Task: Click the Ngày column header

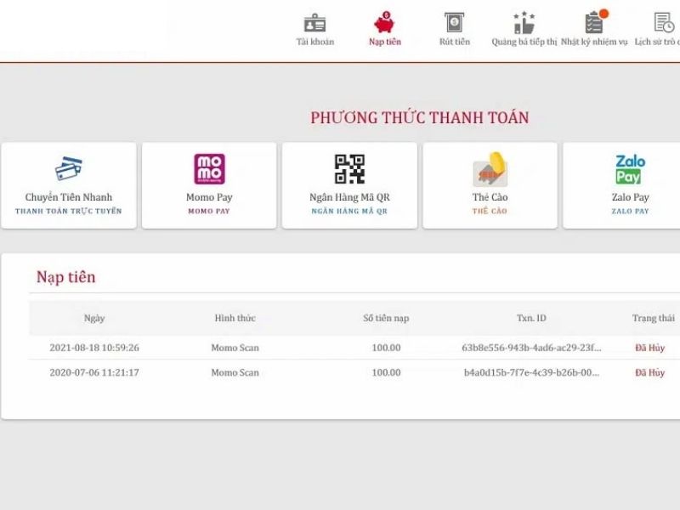Action: pos(94,318)
